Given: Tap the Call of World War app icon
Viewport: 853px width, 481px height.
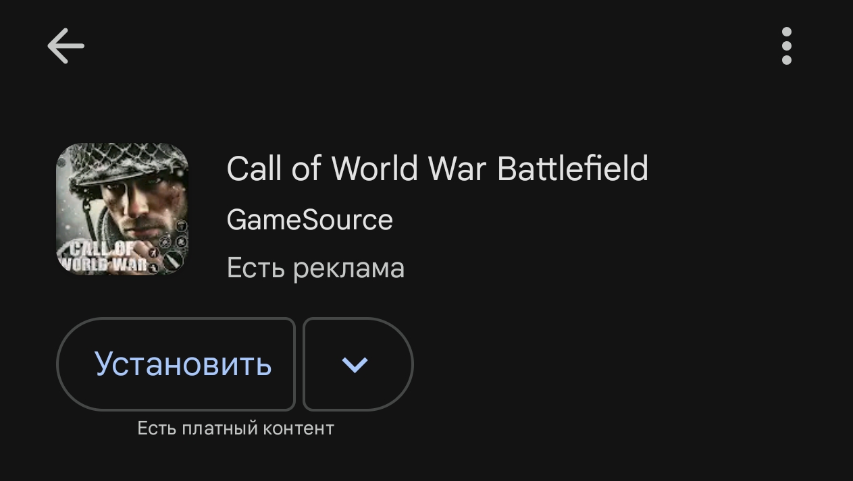Looking at the screenshot, I should (x=122, y=209).
